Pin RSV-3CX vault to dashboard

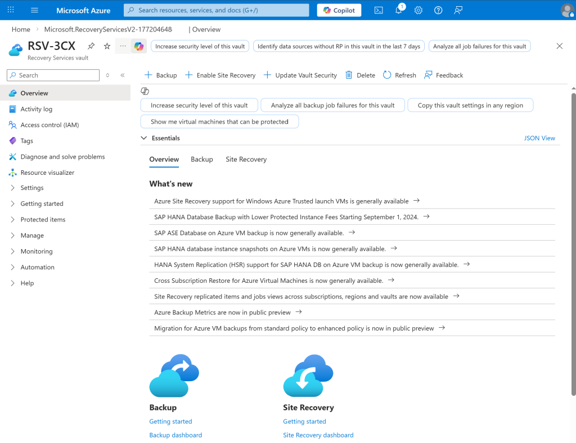click(91, 46)
